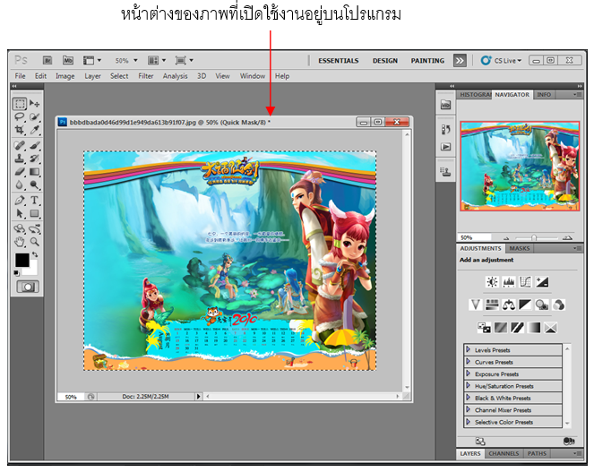The image size is (594, 472).
Task: Select the Hand tool
Action: [x=20, y=241]
